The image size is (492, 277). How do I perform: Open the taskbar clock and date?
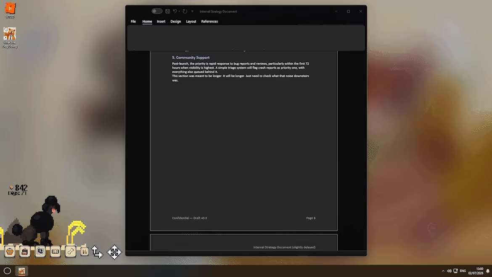tap(476, 271)
